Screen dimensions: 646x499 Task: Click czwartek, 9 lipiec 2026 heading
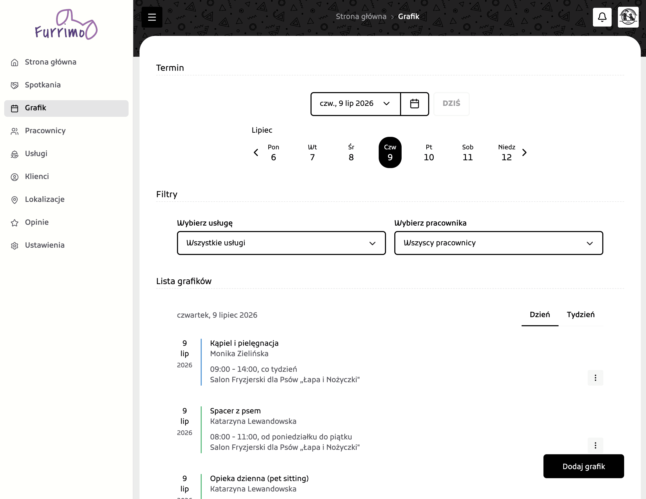[x=217, y=315]
